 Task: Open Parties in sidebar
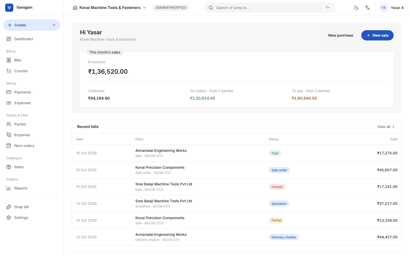32,124
